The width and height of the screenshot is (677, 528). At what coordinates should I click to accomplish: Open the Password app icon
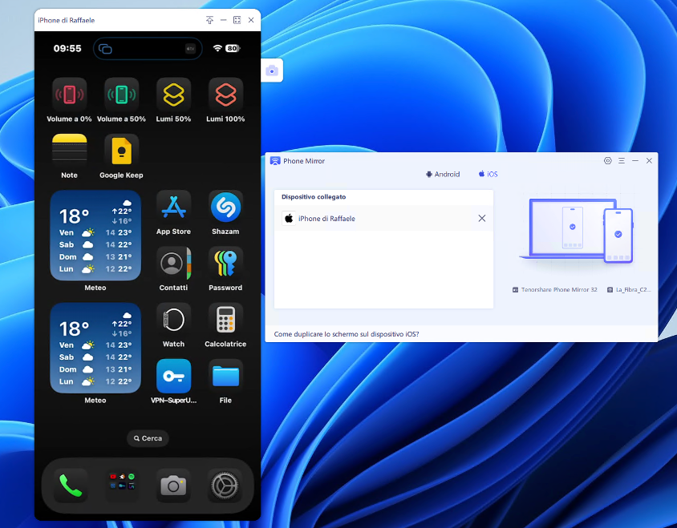(x=225, y=263)
